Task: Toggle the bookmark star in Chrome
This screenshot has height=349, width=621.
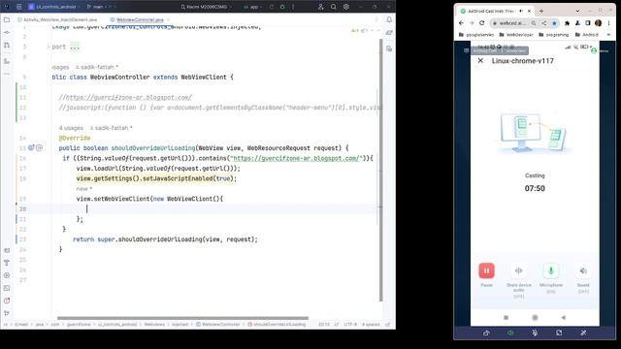Action: click(554, 23)
